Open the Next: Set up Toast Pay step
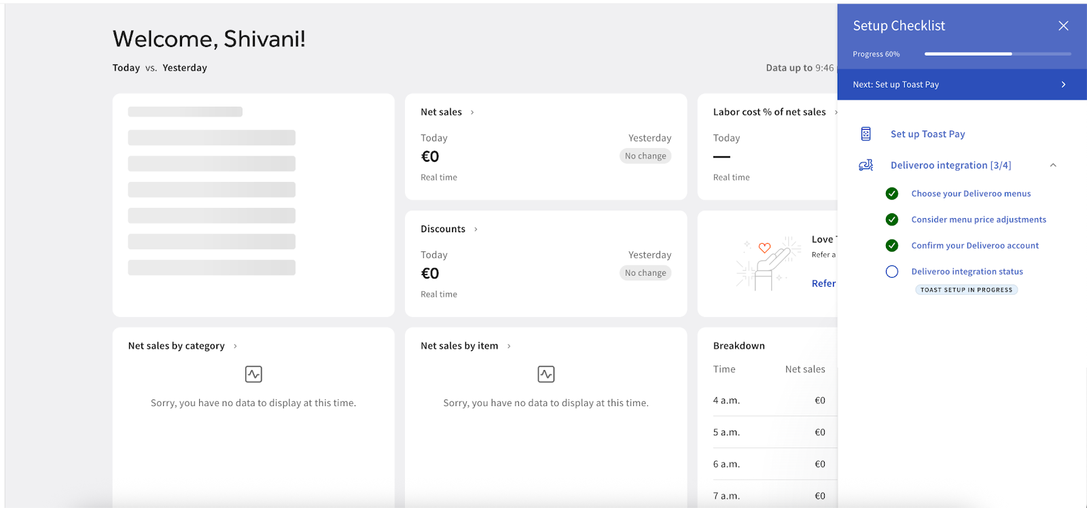 (961, 85)
